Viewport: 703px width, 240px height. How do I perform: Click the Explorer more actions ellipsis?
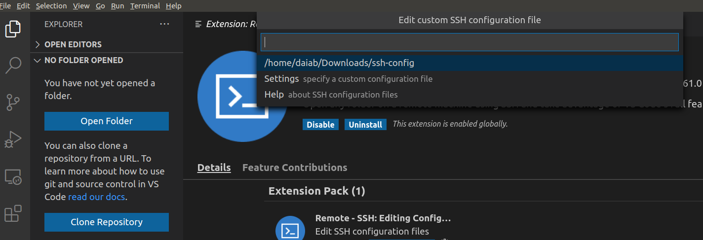click(164, 24)
